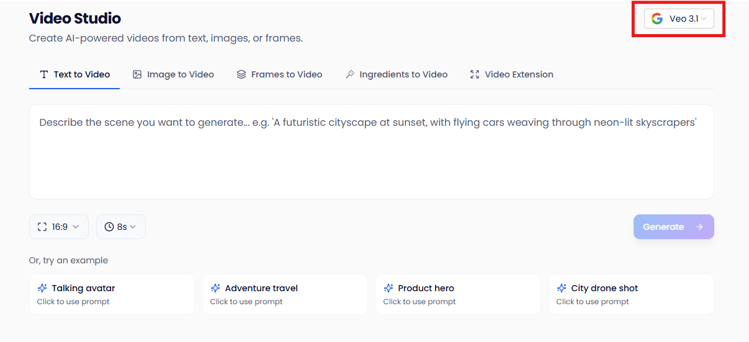
Task: Click the Google logo in model selector
Action: pyautogui.click(x=657, y=19)
